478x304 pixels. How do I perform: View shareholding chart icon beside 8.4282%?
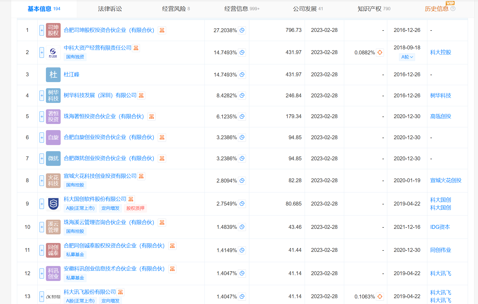(x=242, y=95)
